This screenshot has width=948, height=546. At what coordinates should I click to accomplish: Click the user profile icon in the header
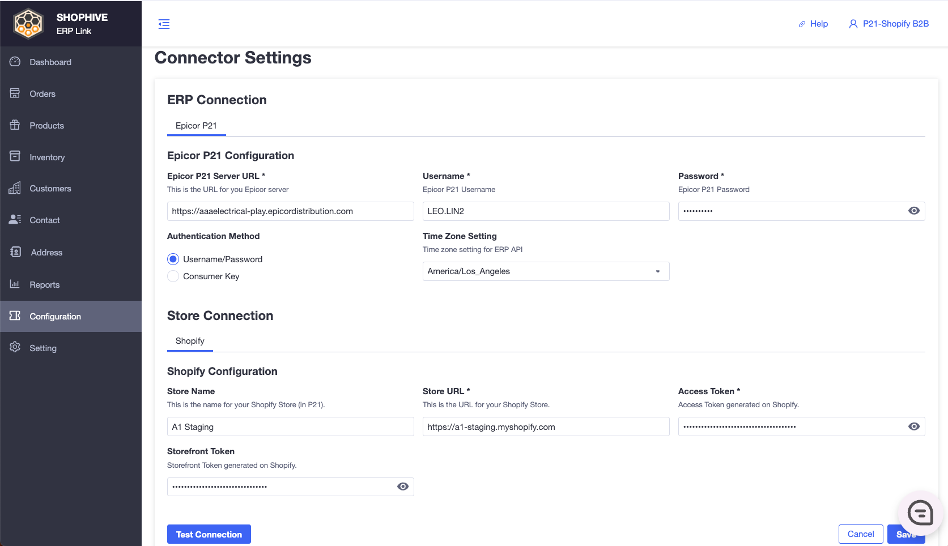click(x=853, y=24)
